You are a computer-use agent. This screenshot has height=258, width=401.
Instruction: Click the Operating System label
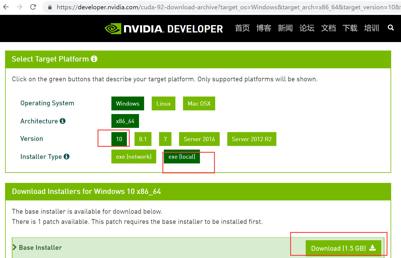(x=47, y=103)
